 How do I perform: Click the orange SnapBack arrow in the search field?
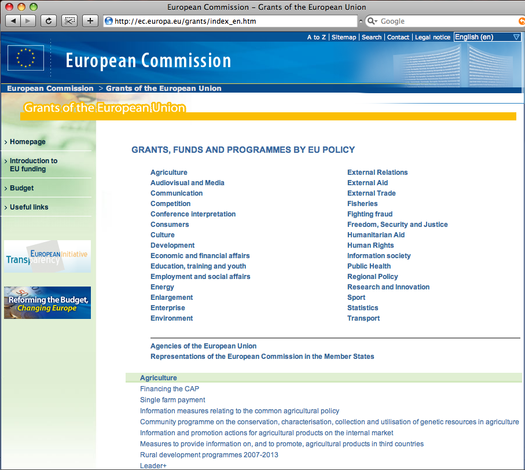click(x=520, y=21)
